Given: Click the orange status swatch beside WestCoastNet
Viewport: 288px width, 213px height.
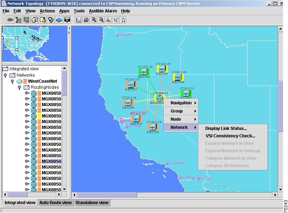Looking at the screenshot, I should 25,81.
